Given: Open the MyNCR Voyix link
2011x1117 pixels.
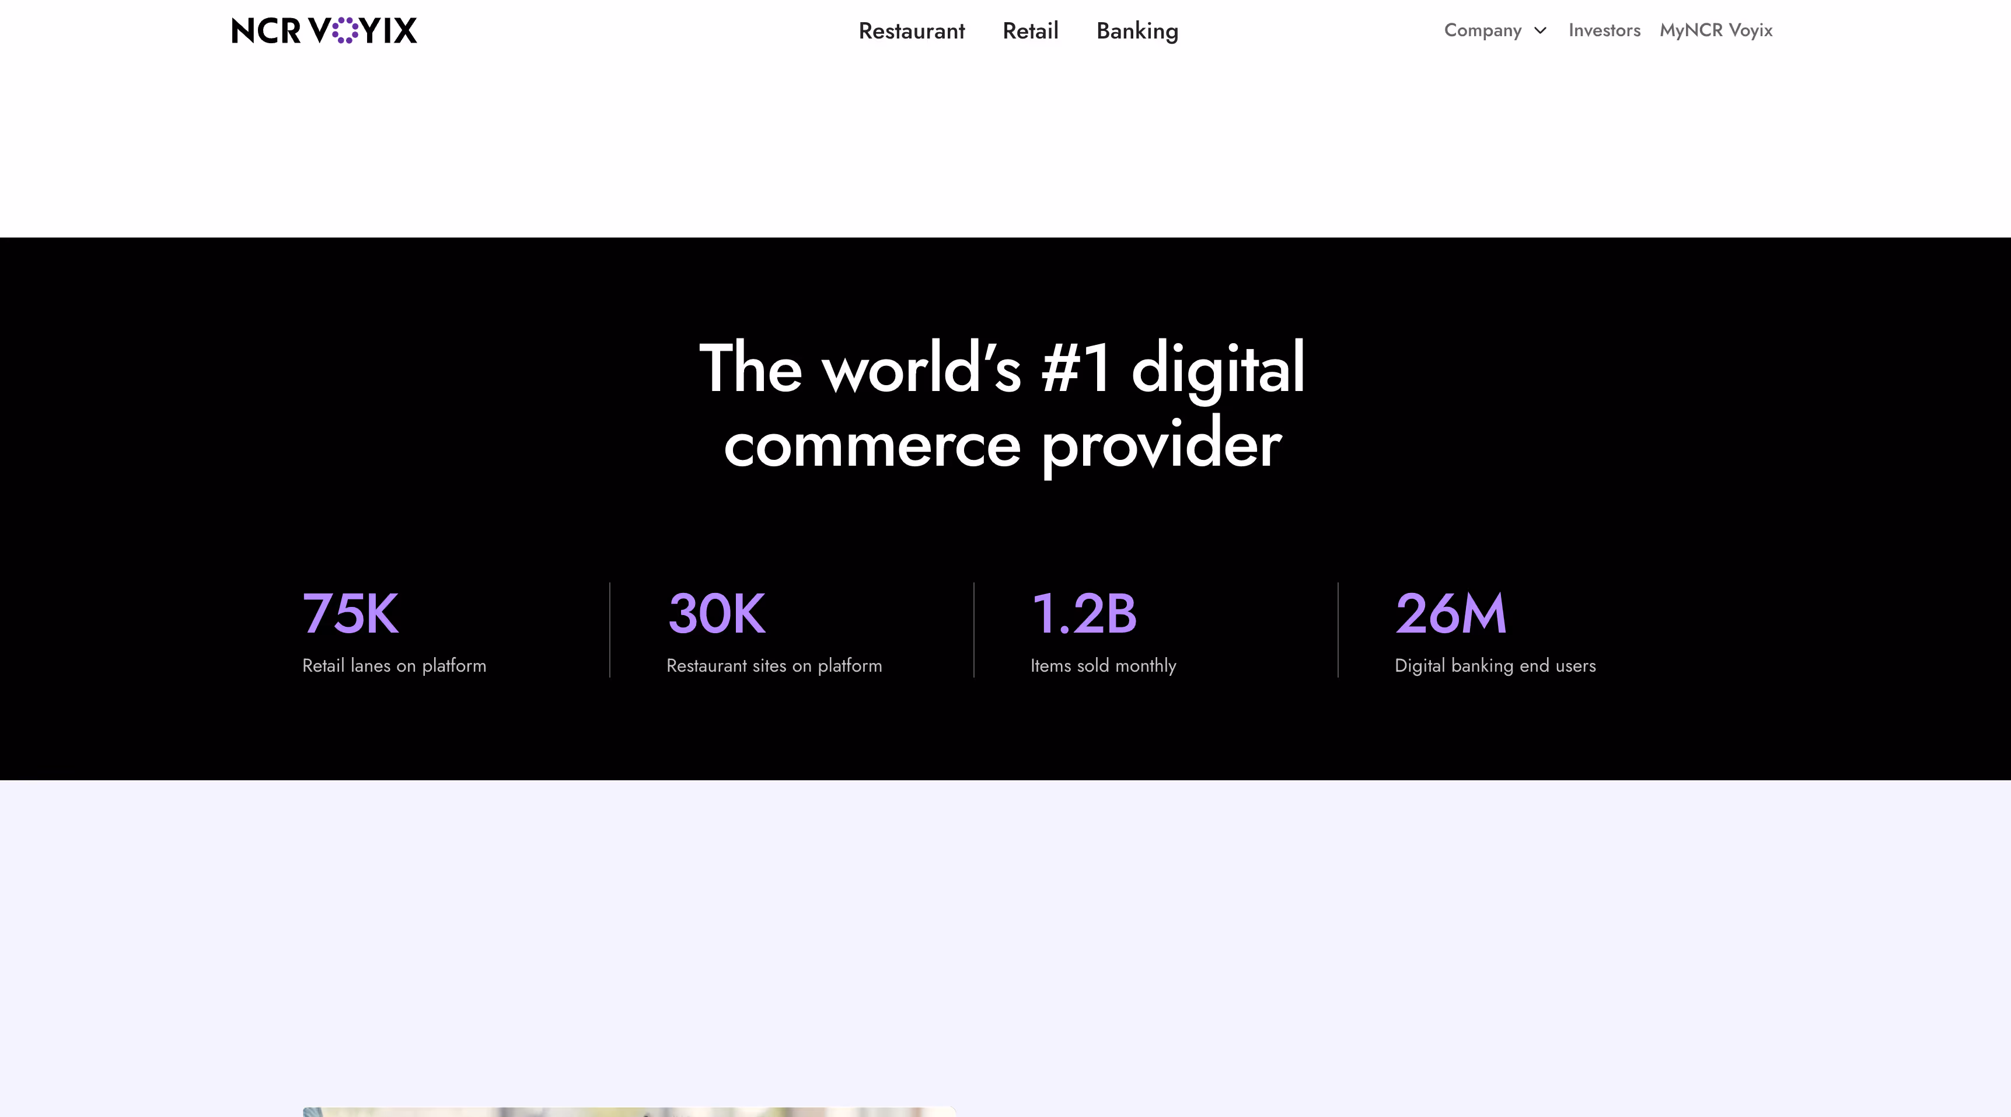Looking at the screenshot, I should click(x=1715, y=30).
